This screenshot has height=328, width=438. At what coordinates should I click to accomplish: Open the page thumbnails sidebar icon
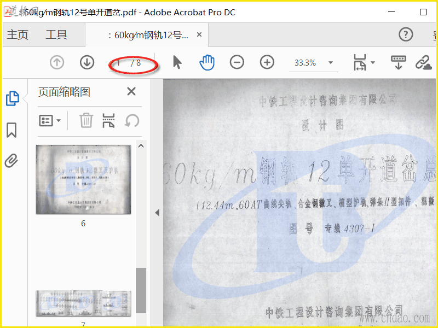click(x=12, y=98)
